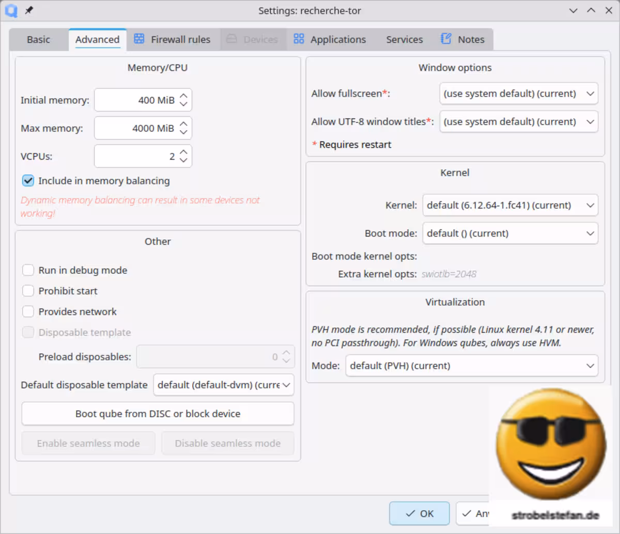Click the pin icon in the title bar

tap(29, 10)
